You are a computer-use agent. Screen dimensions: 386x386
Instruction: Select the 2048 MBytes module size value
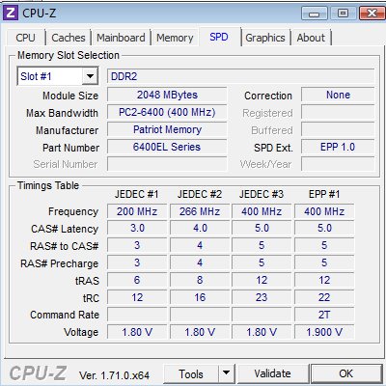[x=167, y=95]
